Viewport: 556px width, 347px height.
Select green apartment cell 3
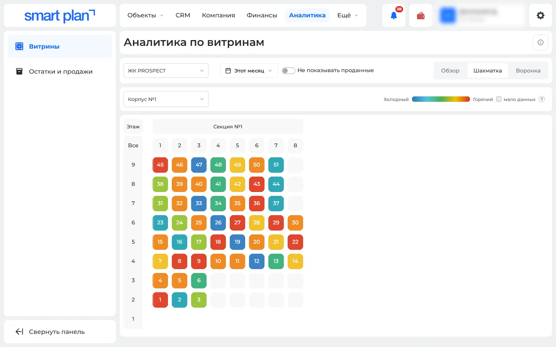coord(199,300)
